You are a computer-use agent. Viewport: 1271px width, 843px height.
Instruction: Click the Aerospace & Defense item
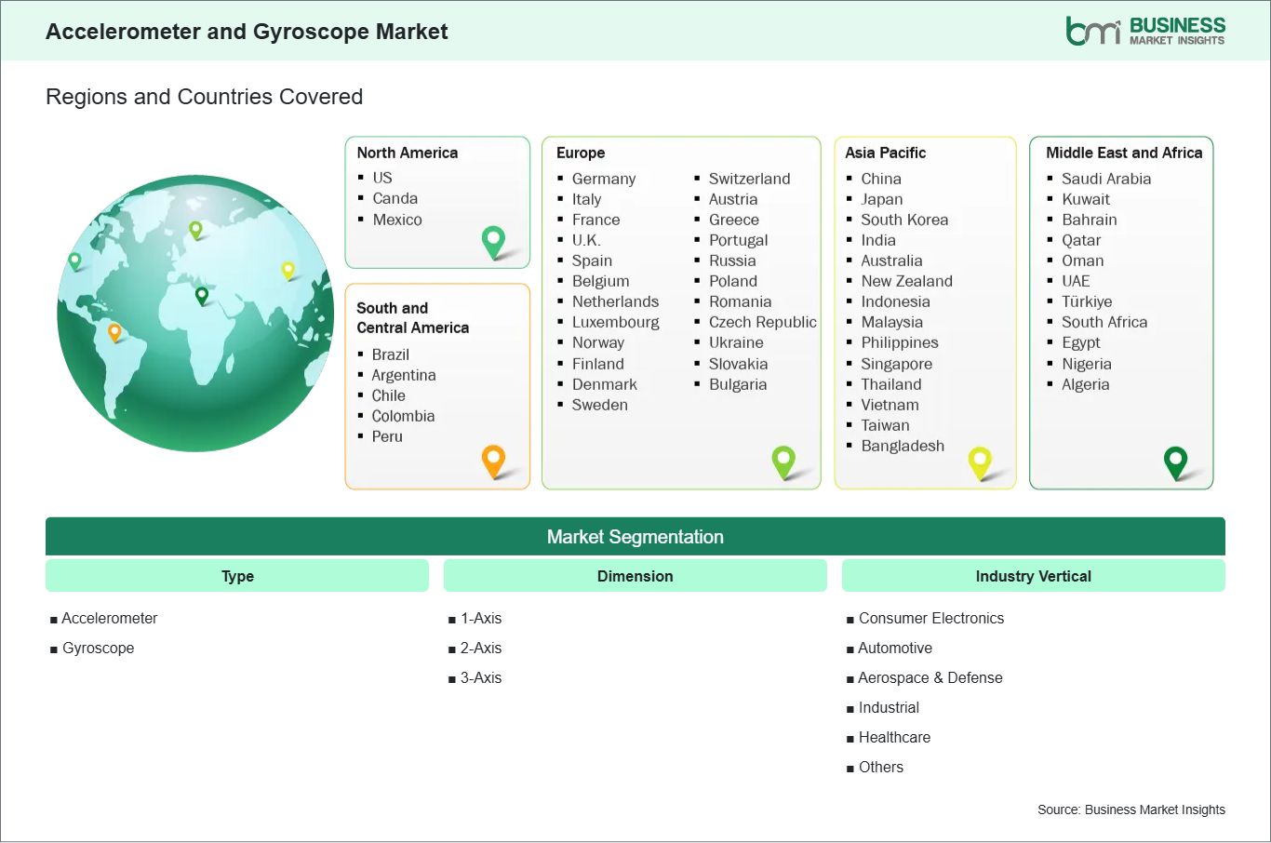click(x=930, y=677)
